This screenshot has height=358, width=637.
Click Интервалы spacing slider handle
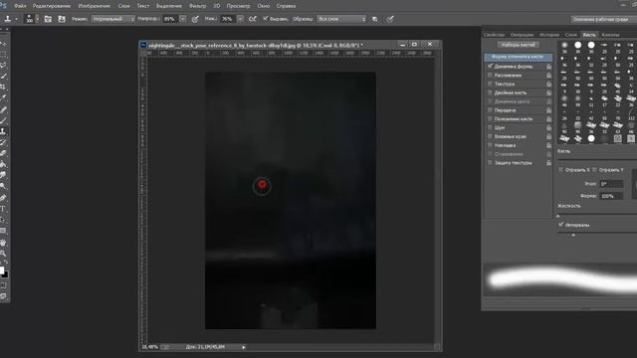coord(573,235)
